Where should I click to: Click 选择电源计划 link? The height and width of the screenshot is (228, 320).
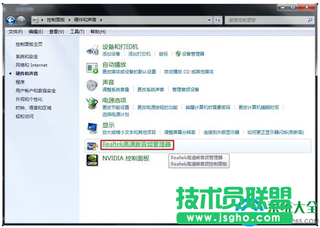pyautogui.click(x=116, y=114)
